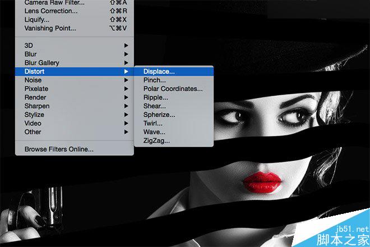Select the Shear distort filter

pyautogui.click(x=174, y=106)
